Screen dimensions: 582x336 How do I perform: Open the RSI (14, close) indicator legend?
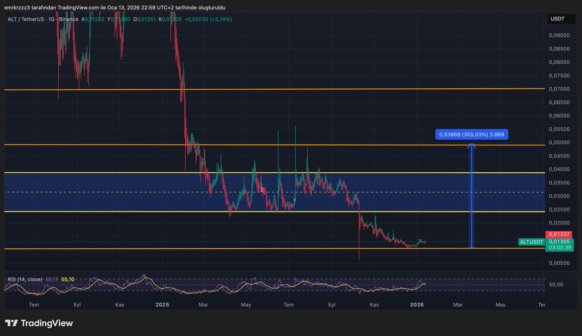25,279
